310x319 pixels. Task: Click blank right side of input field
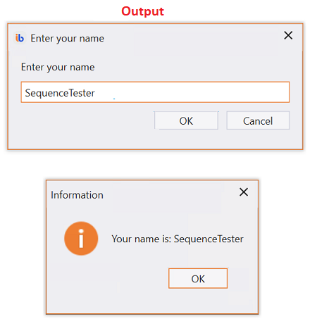[x=202, y=92]
